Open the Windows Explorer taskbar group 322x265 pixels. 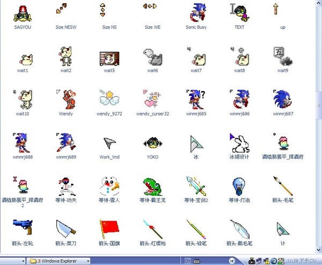58,261
